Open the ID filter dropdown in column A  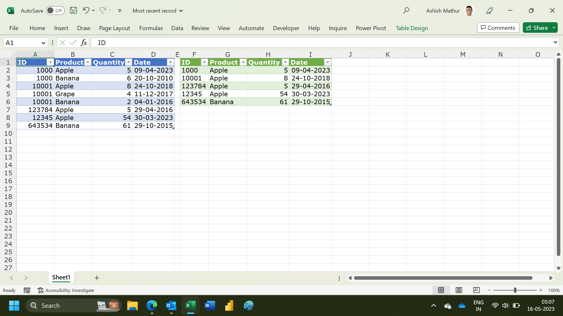tap(50, 62)
